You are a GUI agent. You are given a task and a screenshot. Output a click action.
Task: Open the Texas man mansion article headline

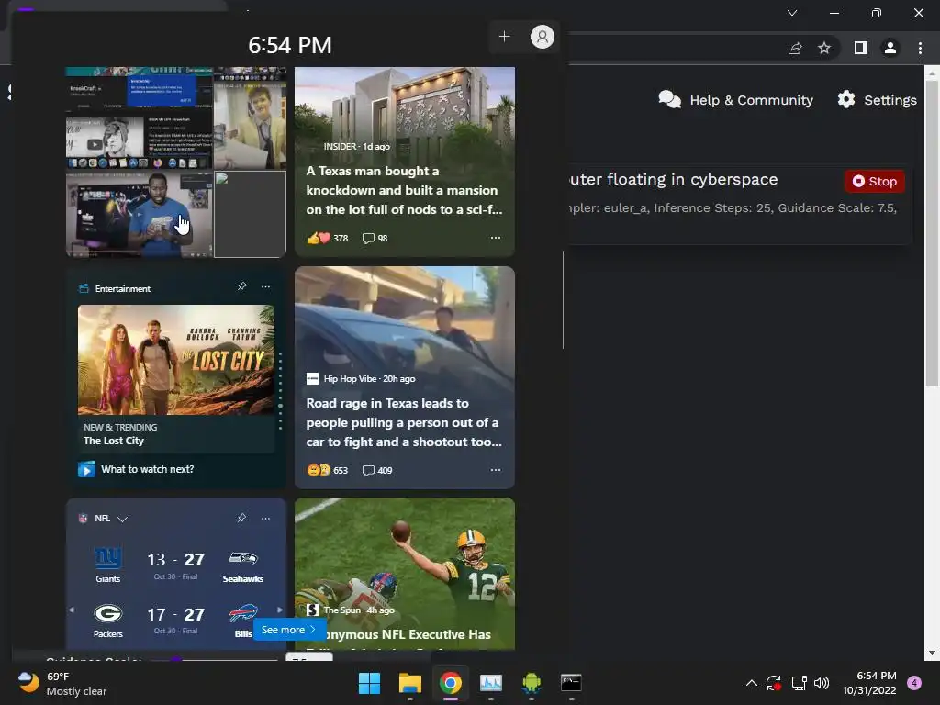[404, 190]
